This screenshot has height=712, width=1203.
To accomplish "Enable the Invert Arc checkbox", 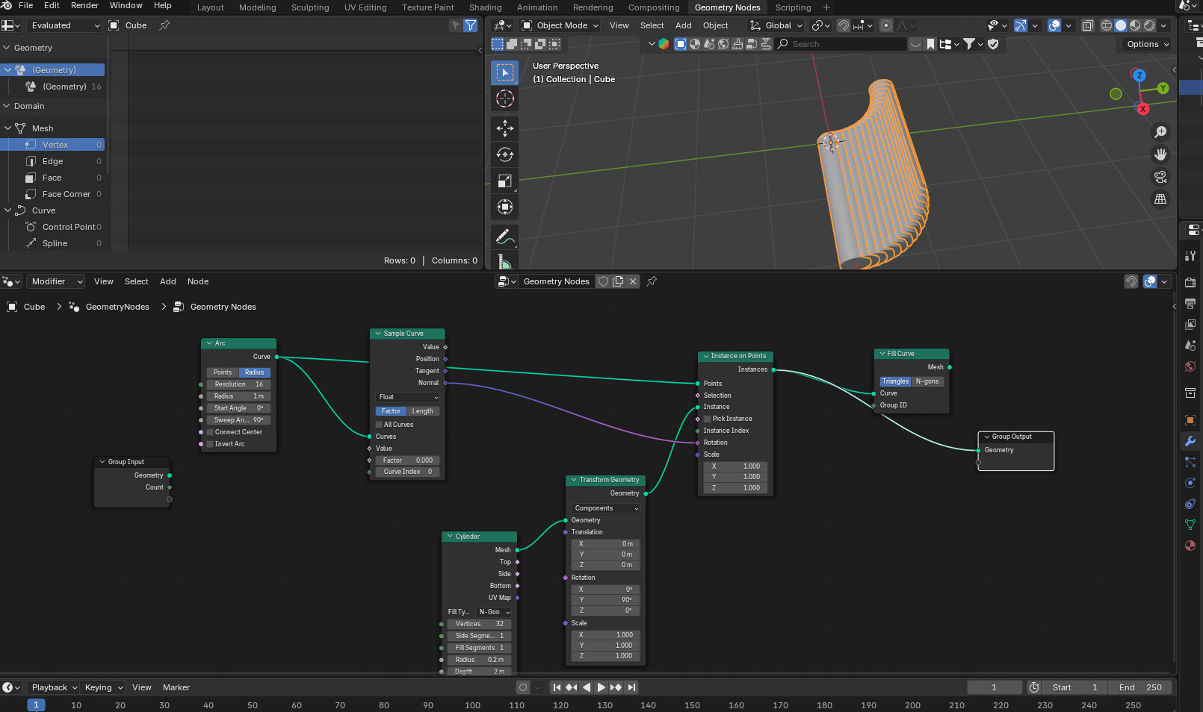I will (x=211, y=444).
